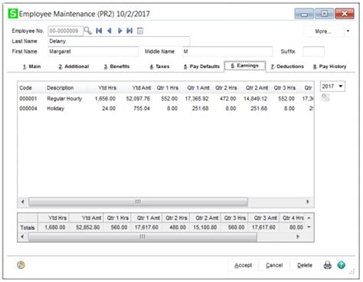Click the Suffix field
Screen dimensions: 363x282
click(x=313, y=51)
